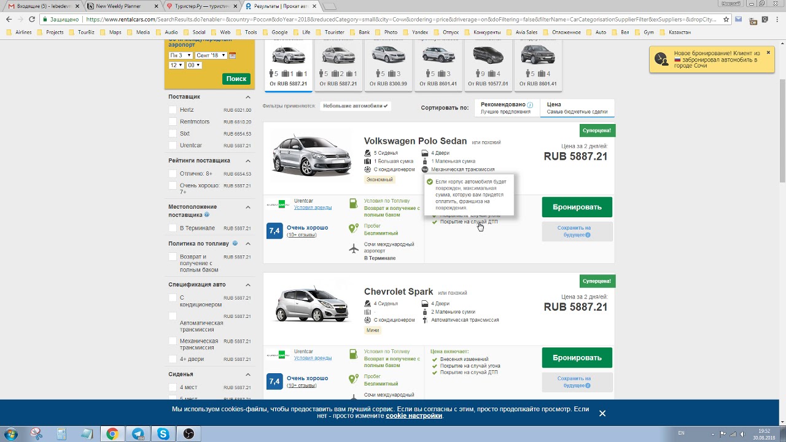Check the Автоматическая трансмиссия filter

pyautogui.click(x=173, y=316)
